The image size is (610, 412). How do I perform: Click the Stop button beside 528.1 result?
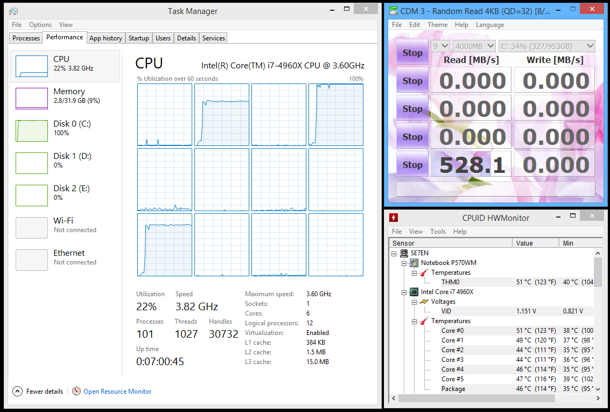pyautogui.click(x=412, y=165)
